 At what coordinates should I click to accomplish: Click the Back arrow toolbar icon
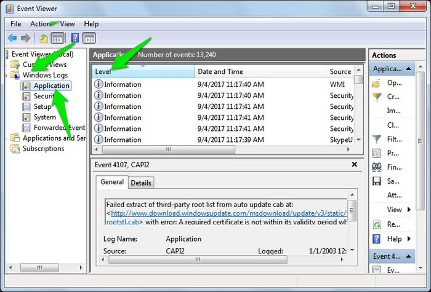(12, 38)
